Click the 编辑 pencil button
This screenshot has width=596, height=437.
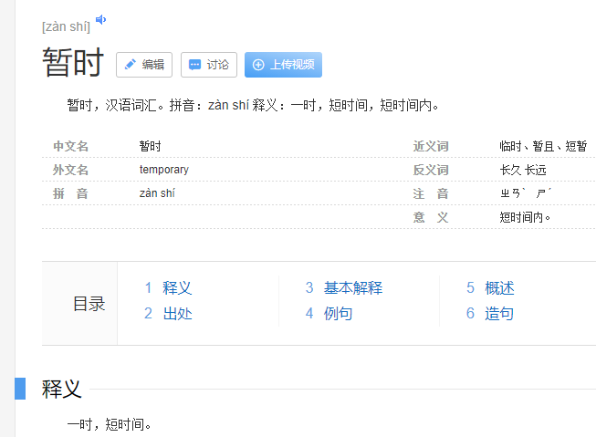click(x=144, y=65)
